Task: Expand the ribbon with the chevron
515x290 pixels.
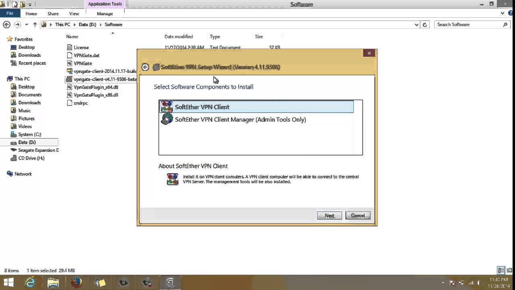Action: [503, 13]
